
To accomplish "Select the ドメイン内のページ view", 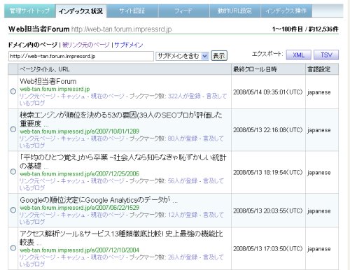I will 33,45.
